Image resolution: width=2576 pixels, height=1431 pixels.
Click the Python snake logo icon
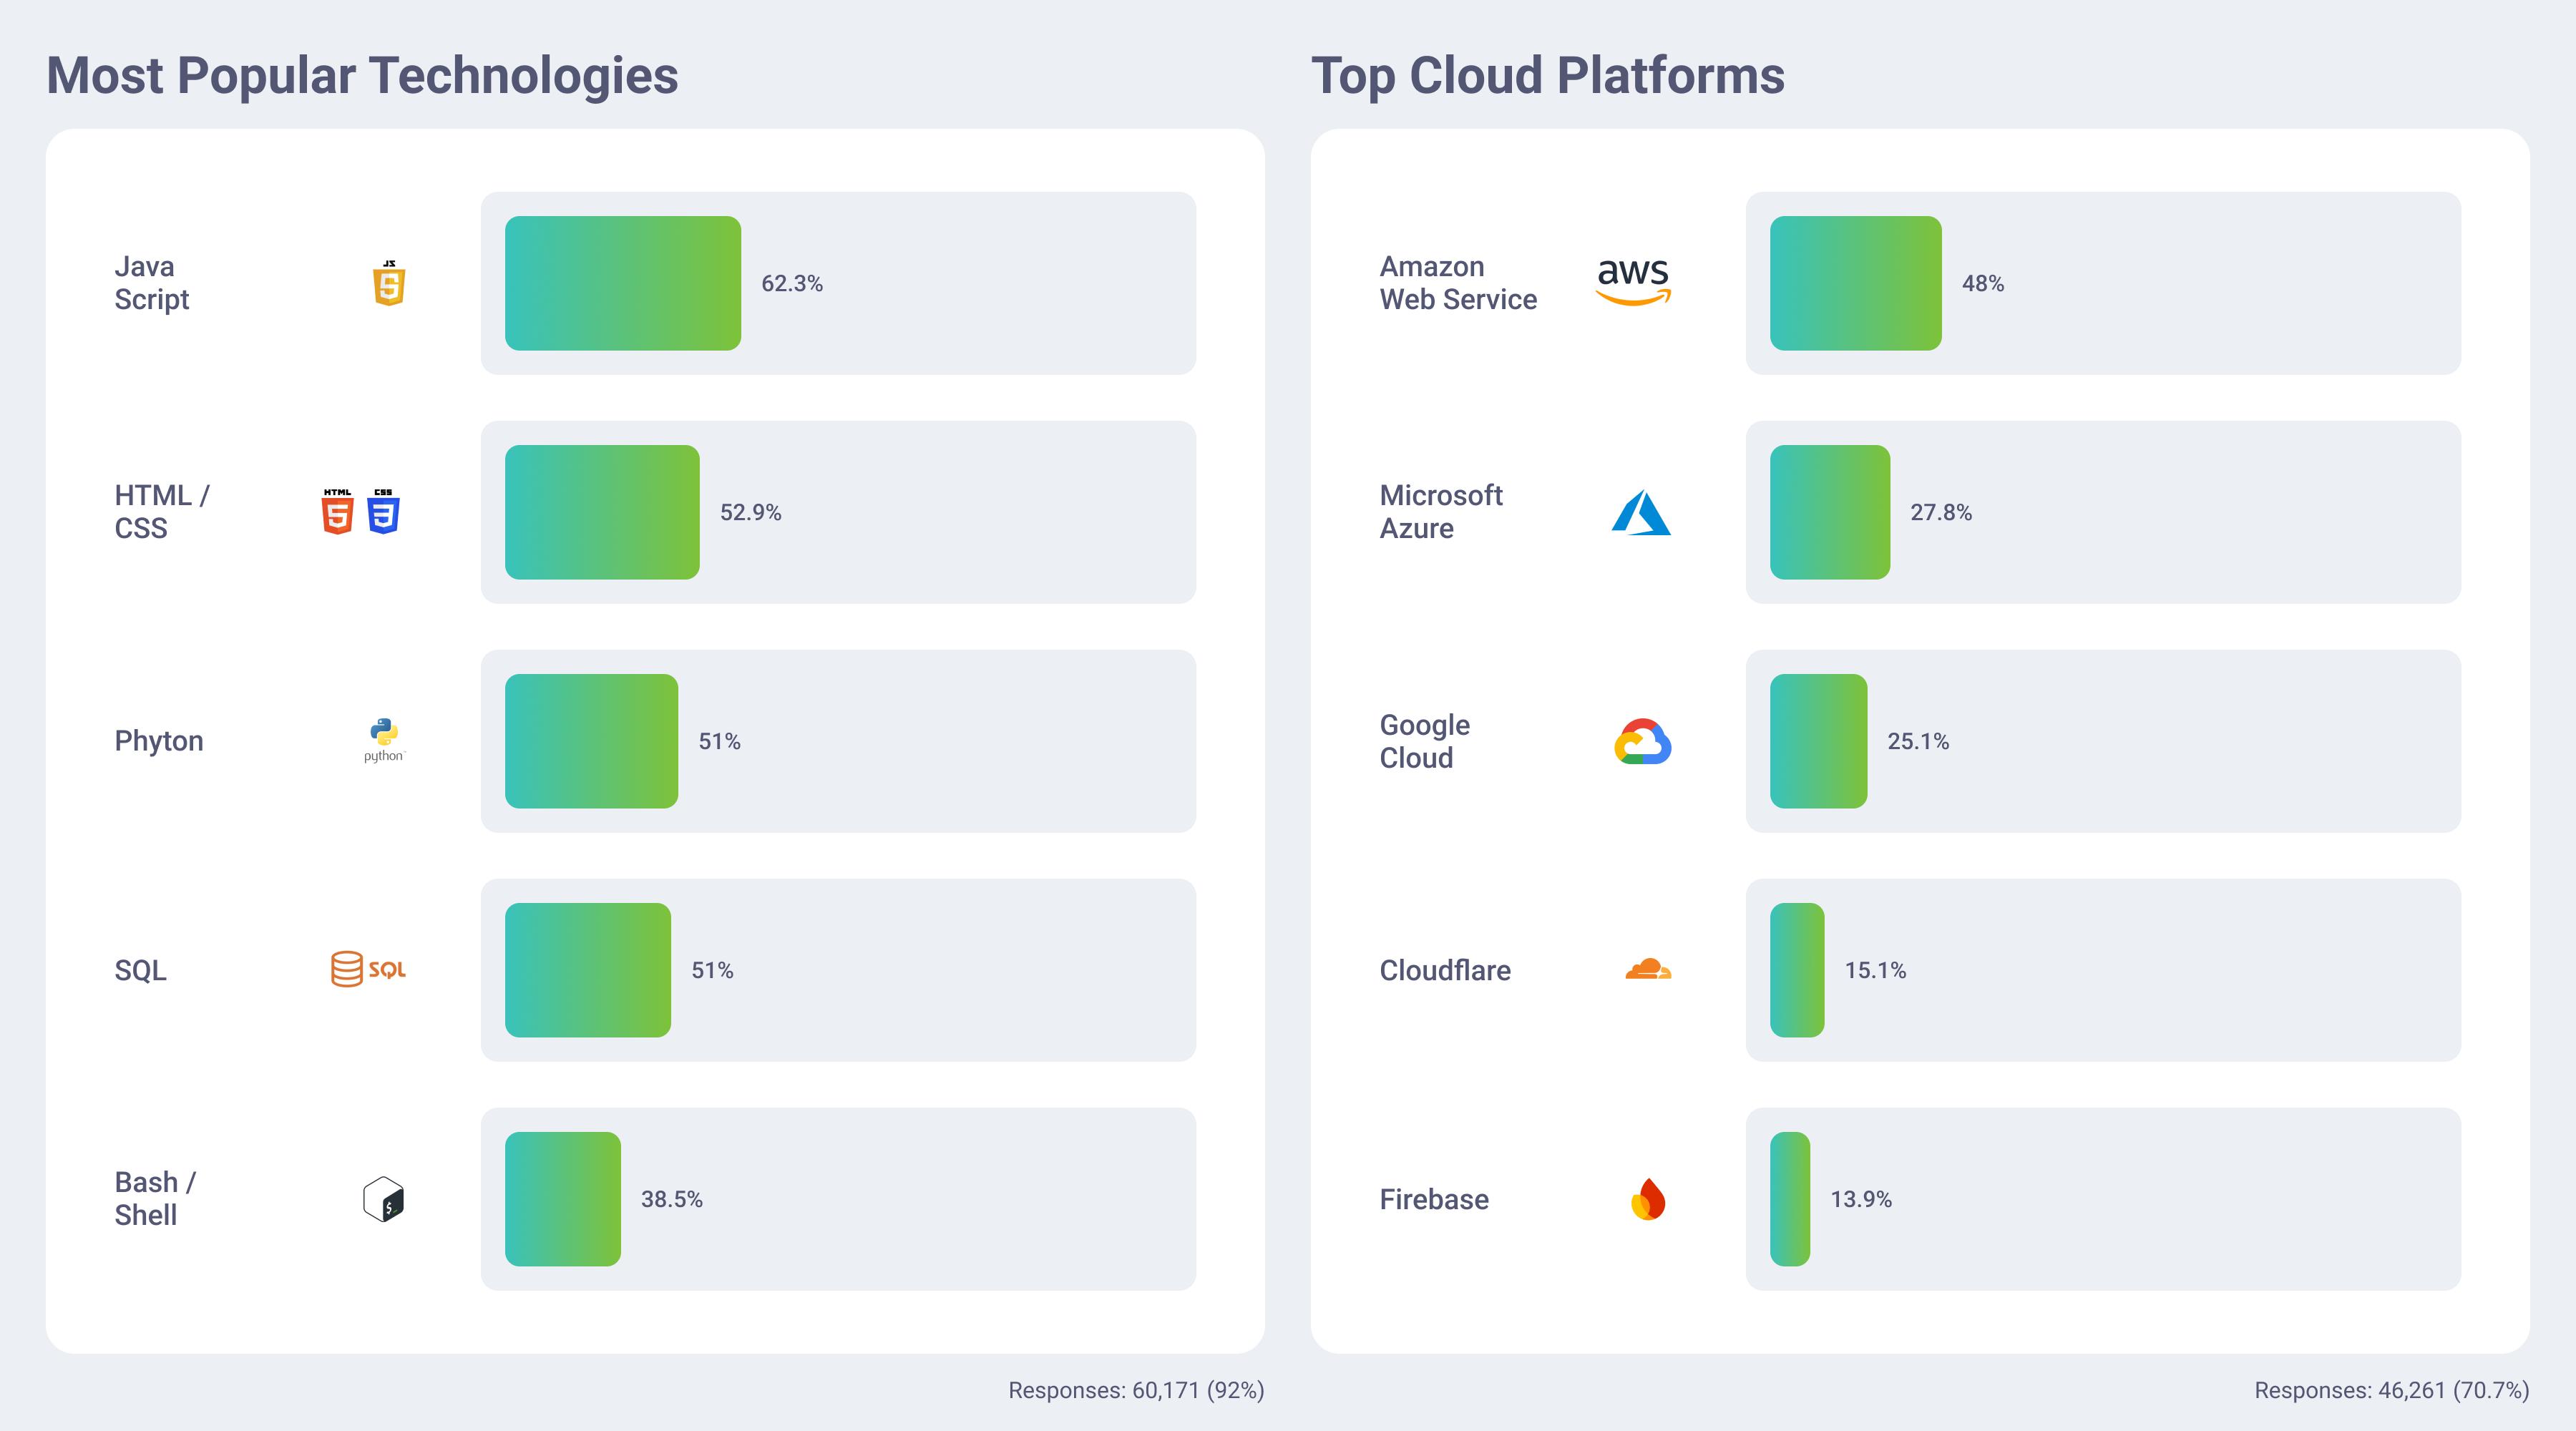pyautogui.click(x=384, y=740)
